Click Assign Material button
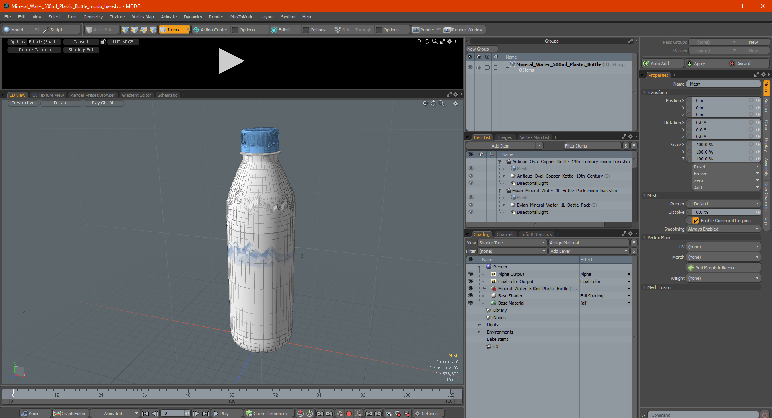 tap(589, 243)
